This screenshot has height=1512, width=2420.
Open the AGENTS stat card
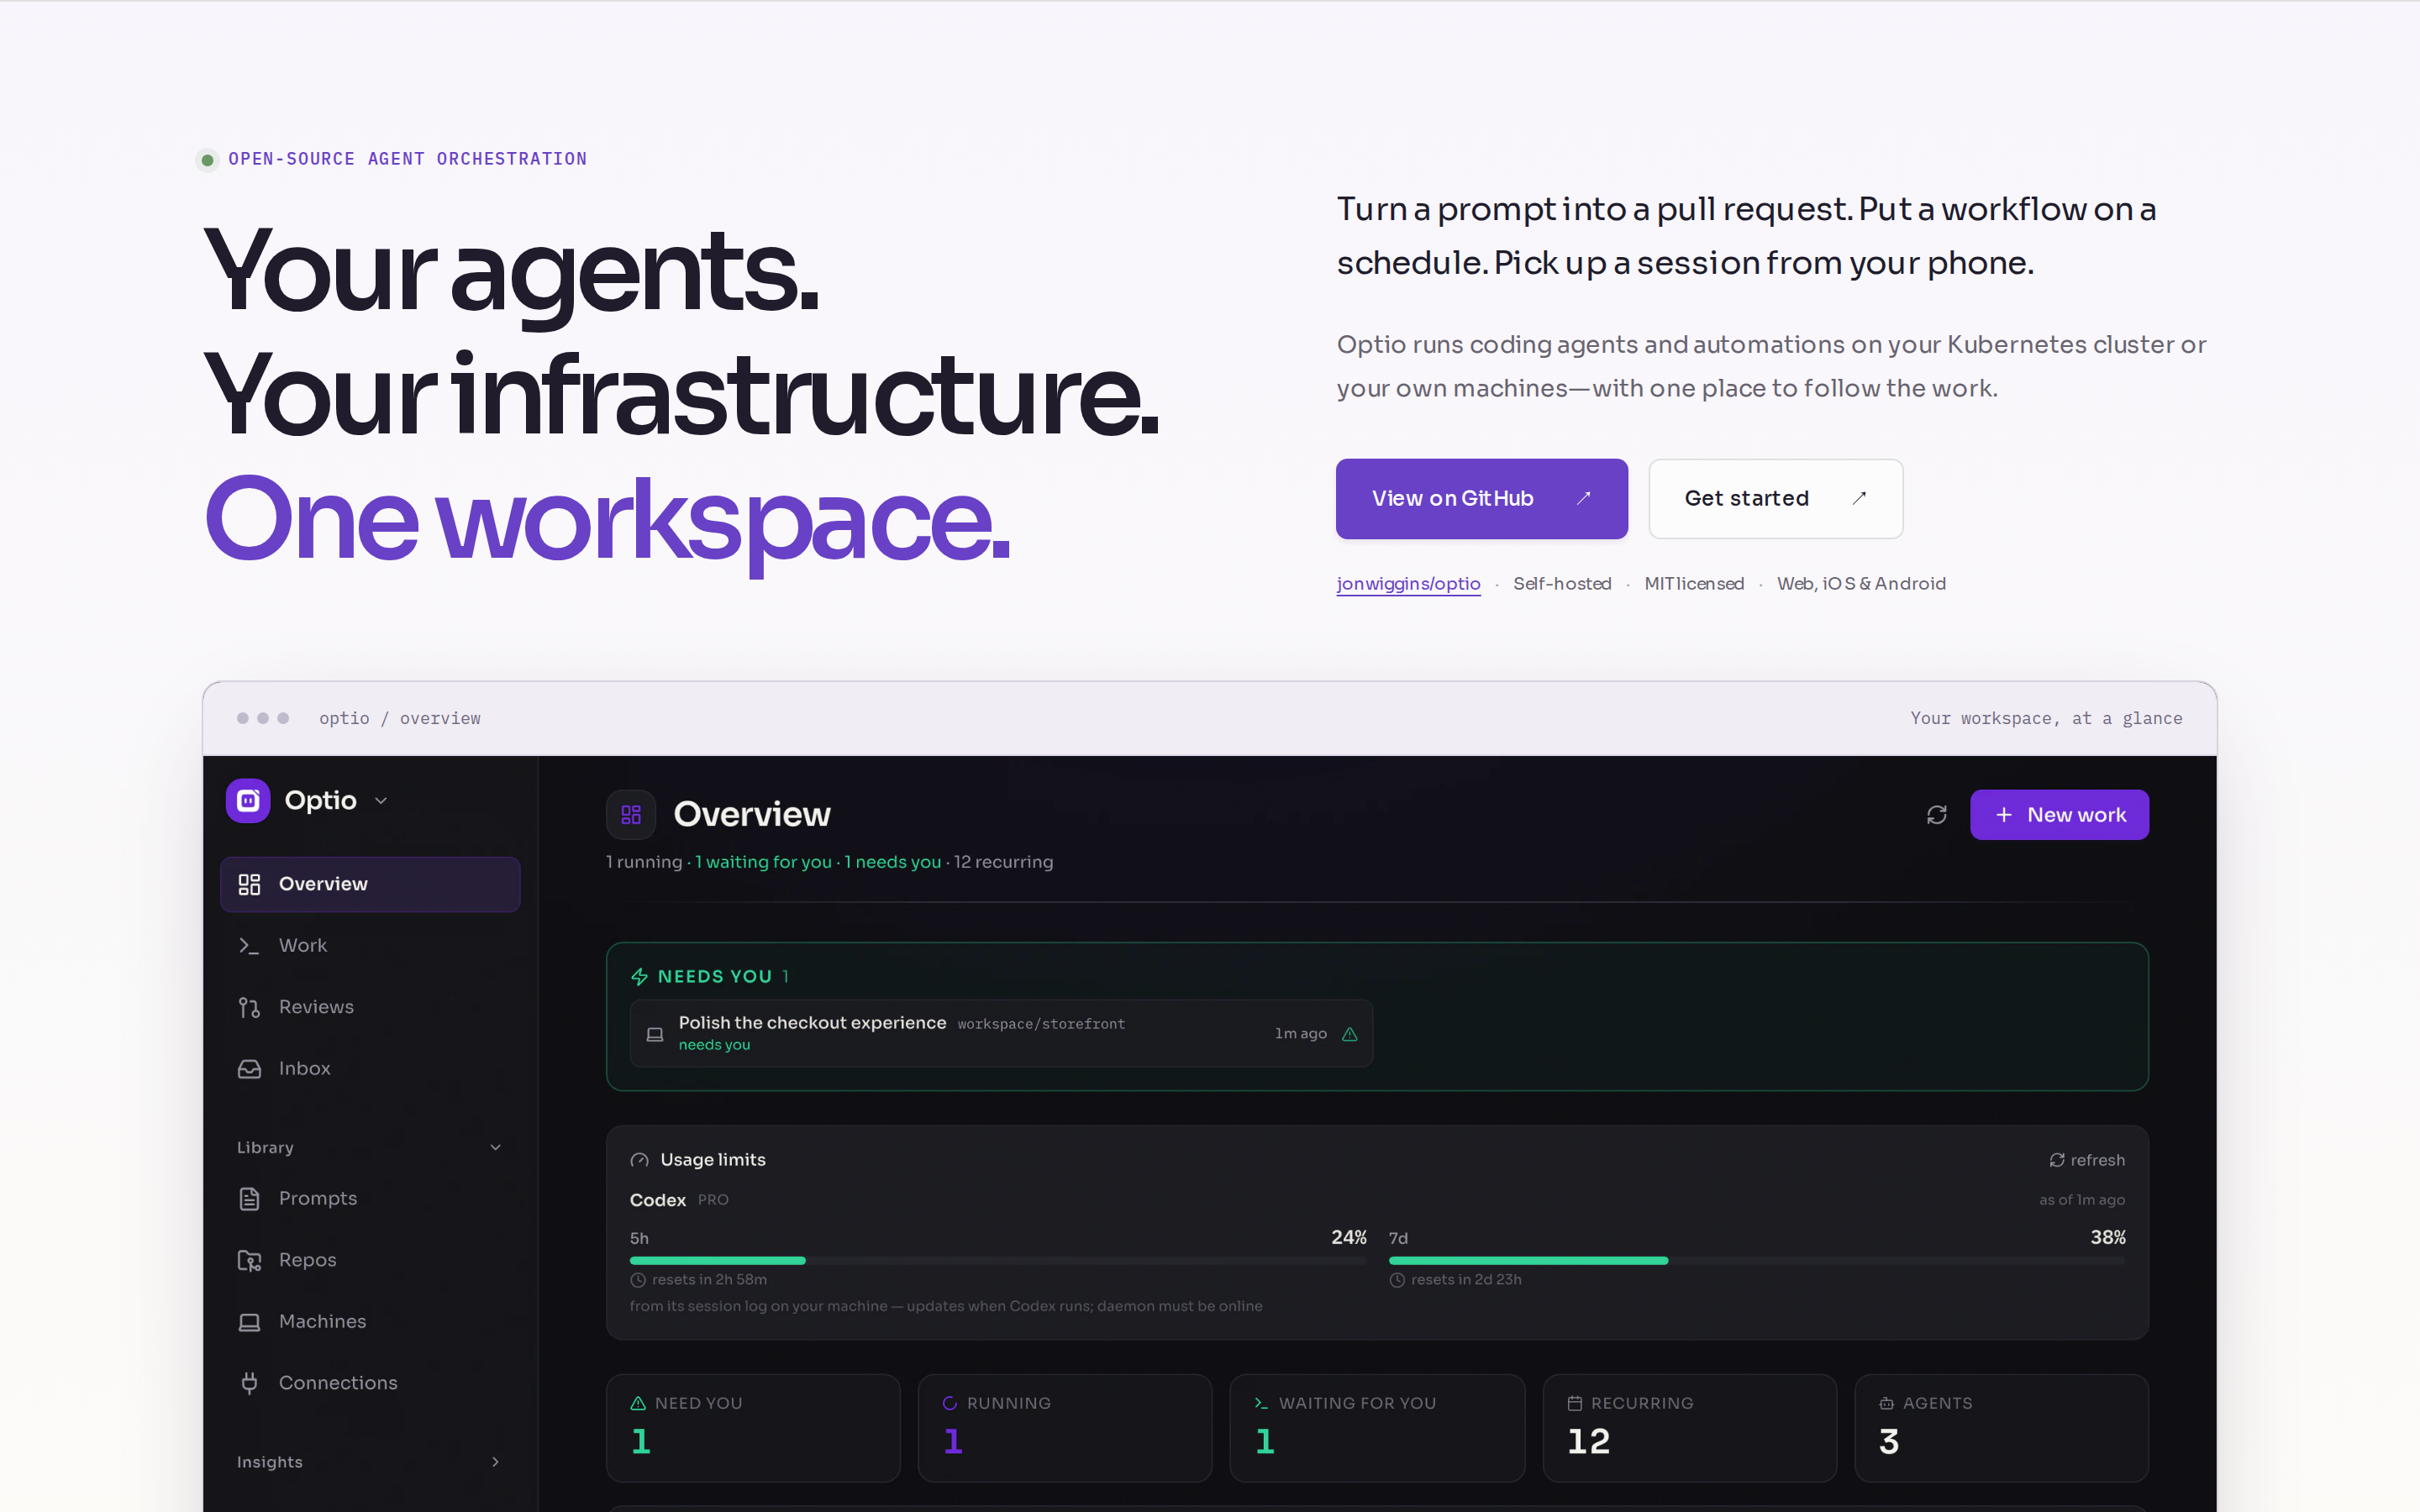[2001, 1427]
